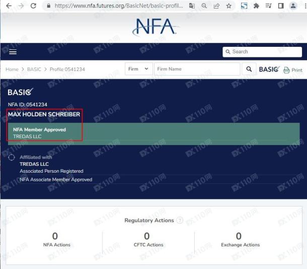Screen dimensions: 307x269
Task: Open the BASIC breadcrumb link
Action: point(34,70)
